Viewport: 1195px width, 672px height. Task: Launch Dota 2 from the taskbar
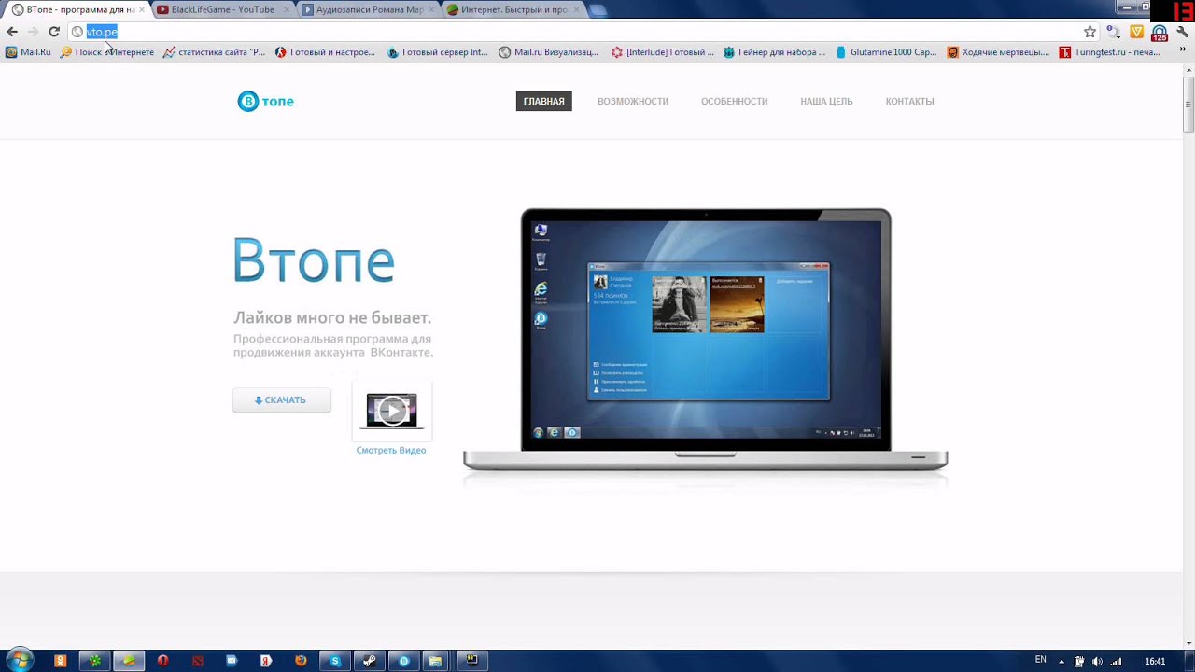tap(198, 661)
